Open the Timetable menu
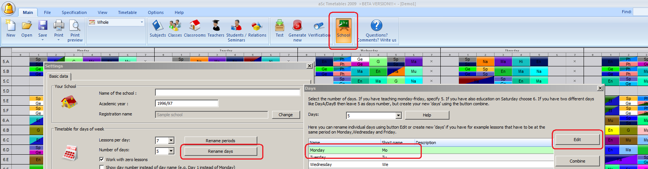The image size is (648, 169). [127, 12]
